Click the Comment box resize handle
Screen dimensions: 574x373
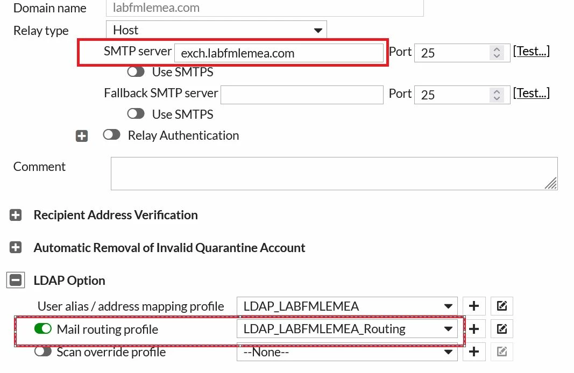click(x=551, y=183)
